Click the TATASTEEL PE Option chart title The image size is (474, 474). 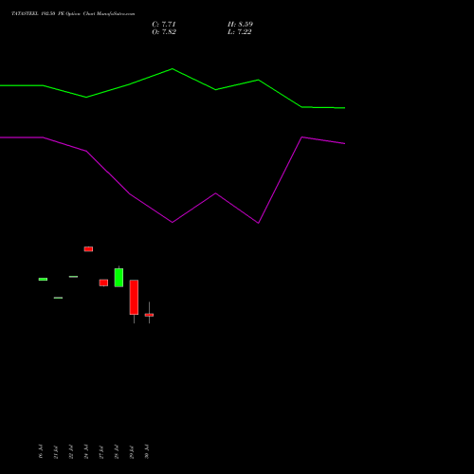[73, 14]
